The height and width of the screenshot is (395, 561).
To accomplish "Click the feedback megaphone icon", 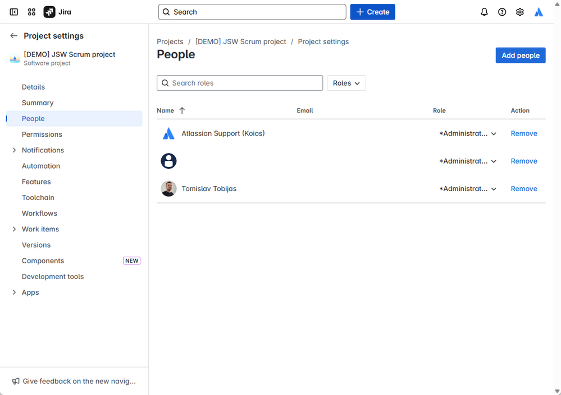I will click(x=16, y=381).
